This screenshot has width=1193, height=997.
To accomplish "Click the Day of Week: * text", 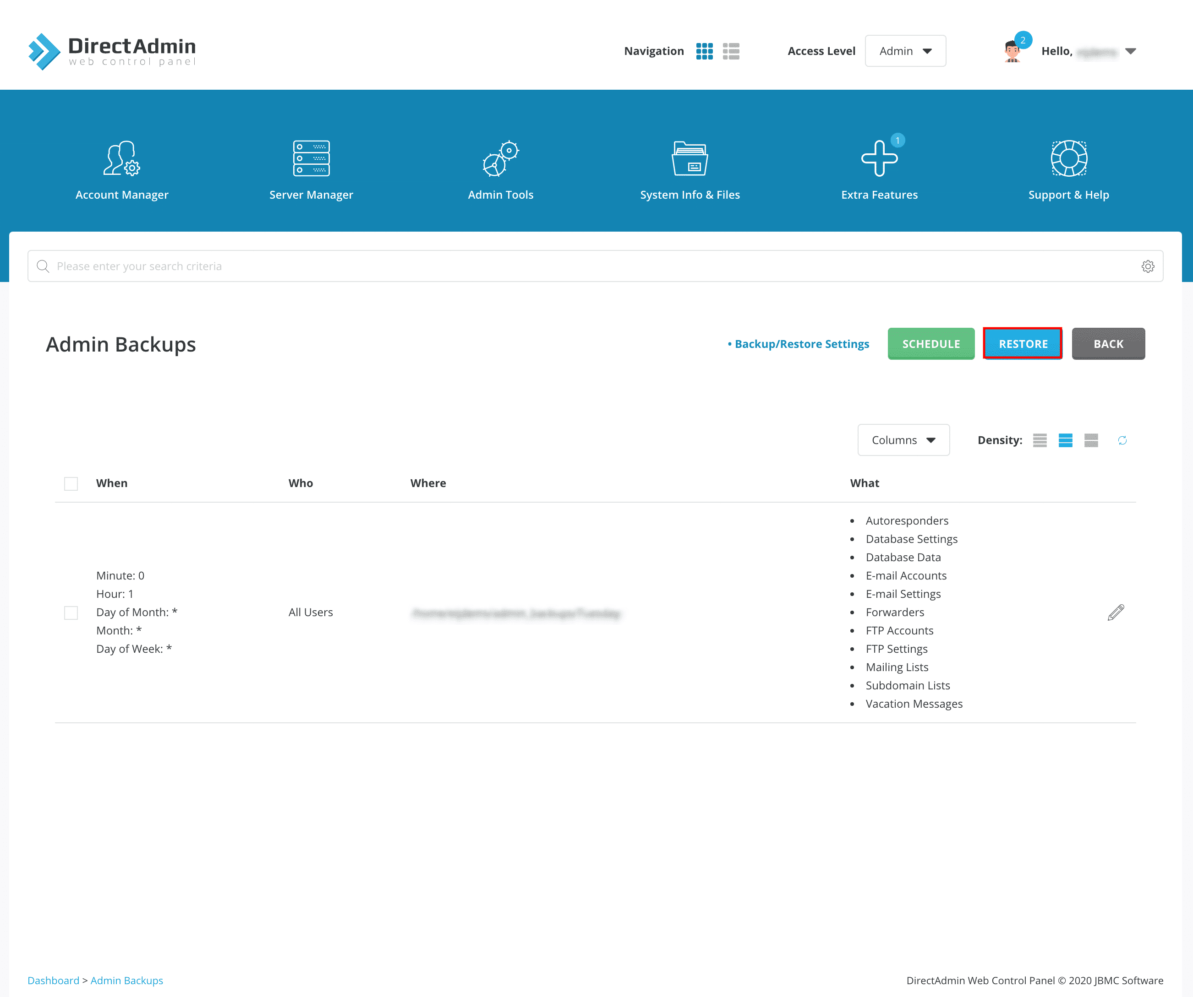I will tap(134, 649).
